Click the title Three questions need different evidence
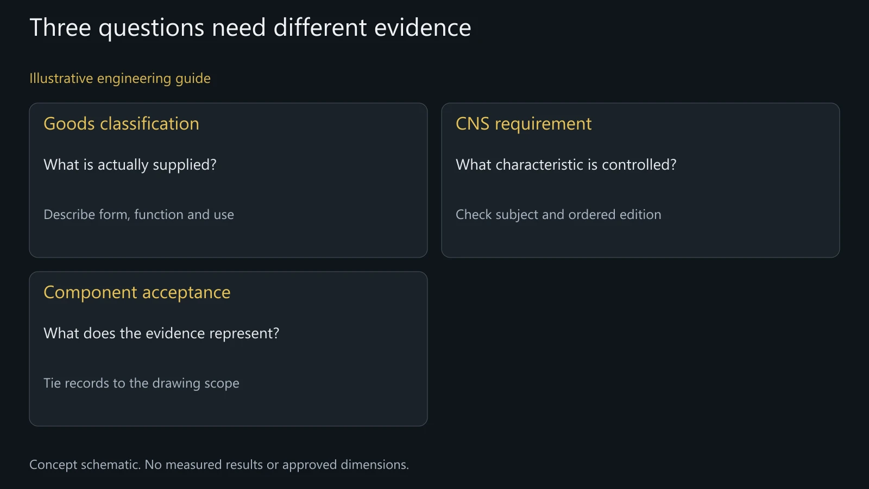This screenshot has width=869, height=489. (x=250, y=28)
